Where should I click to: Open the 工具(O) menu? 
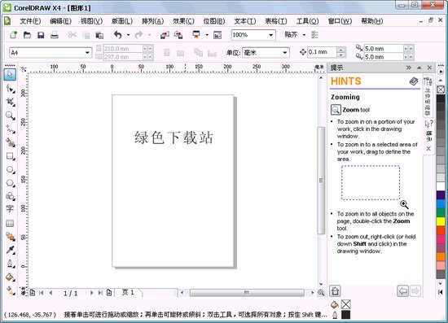point(307,21)
